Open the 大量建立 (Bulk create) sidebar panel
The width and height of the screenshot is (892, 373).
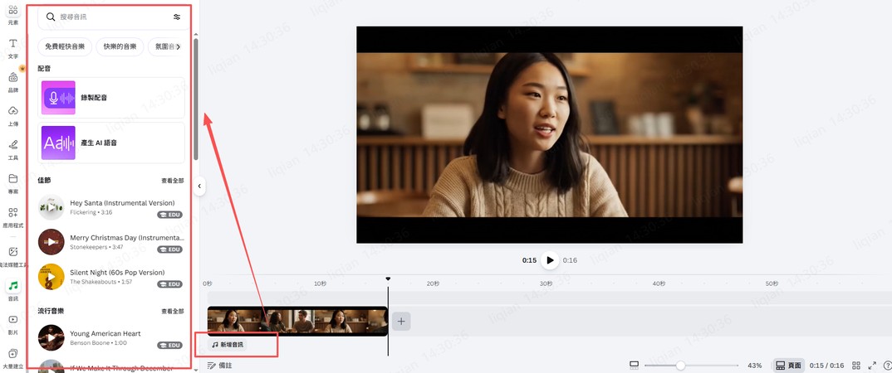pyautogui.click(x=13, y=358)
